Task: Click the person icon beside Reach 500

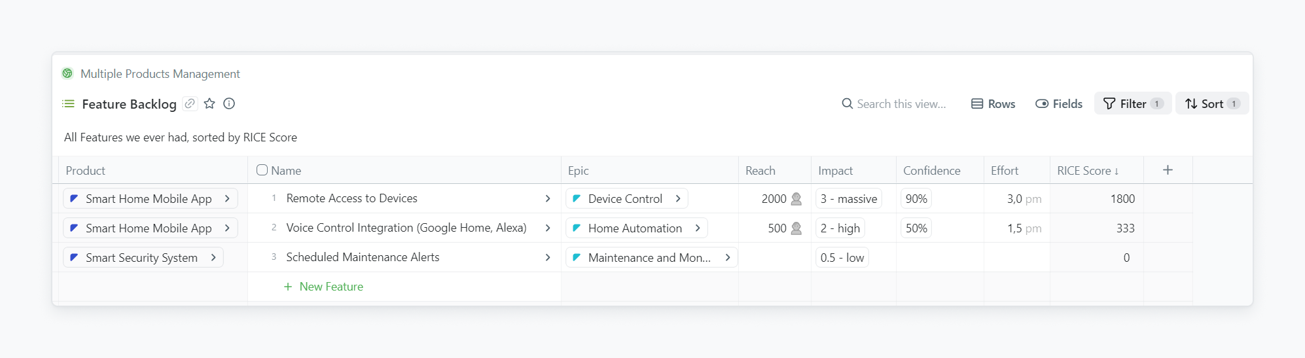Action: (796, 228)
